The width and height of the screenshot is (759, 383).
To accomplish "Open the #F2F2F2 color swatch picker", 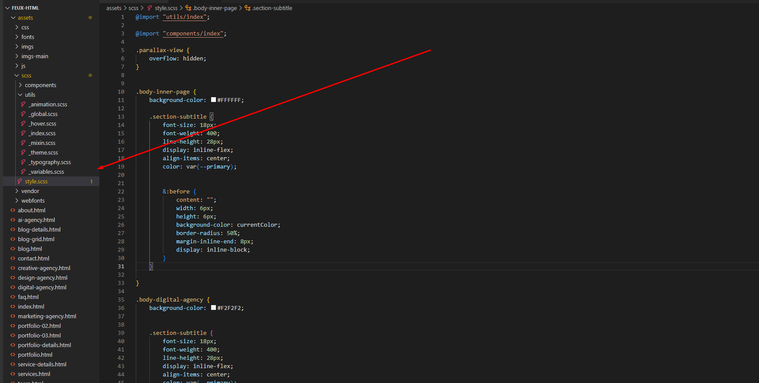I will (x=213, y=308).
